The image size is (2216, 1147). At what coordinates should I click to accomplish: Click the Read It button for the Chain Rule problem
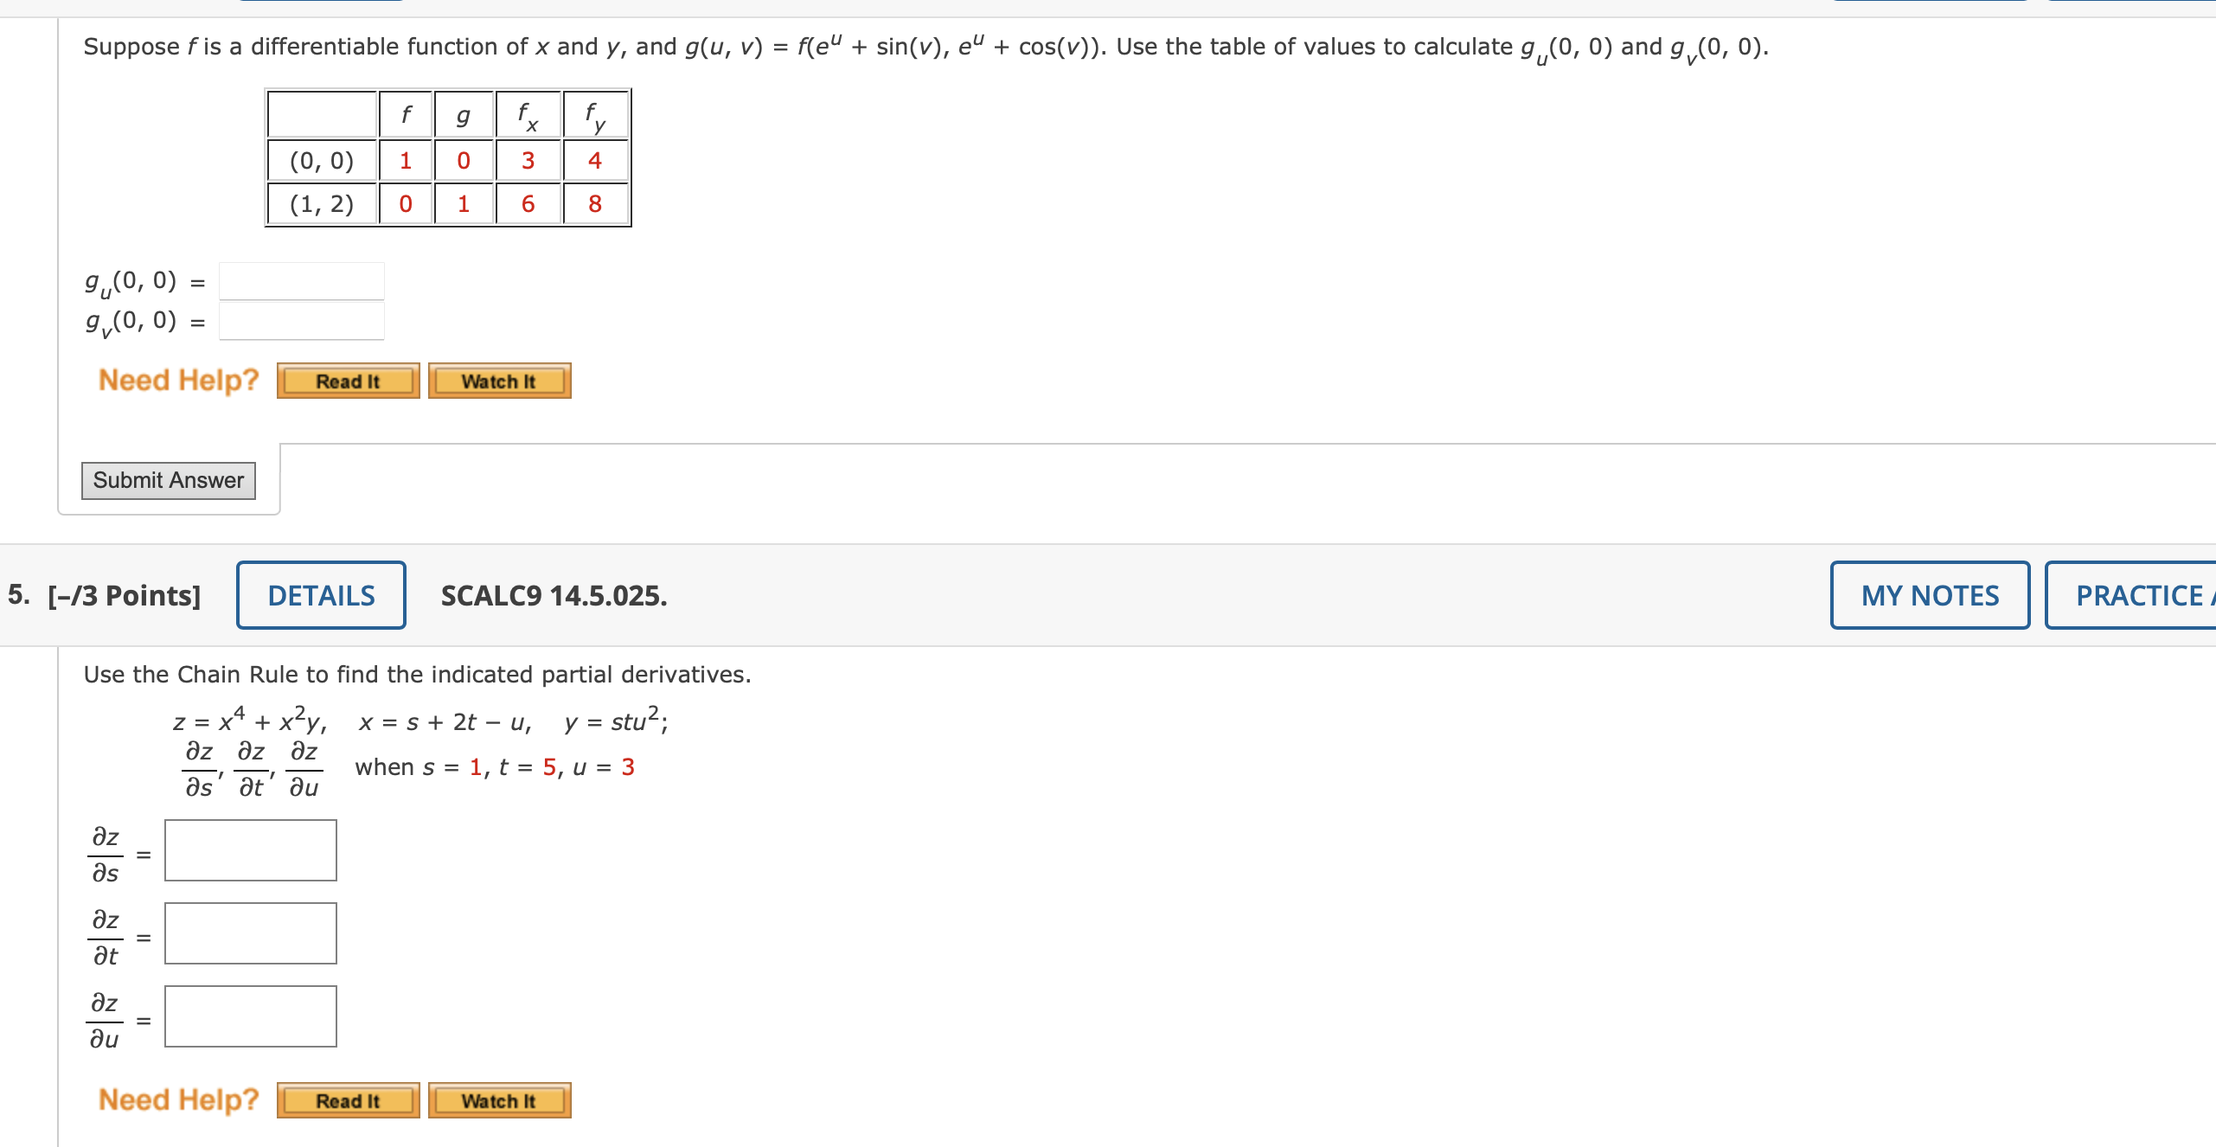pos(347,1100)
